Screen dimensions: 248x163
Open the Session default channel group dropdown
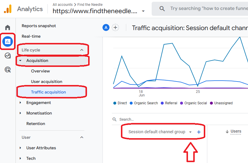point(160,132)
